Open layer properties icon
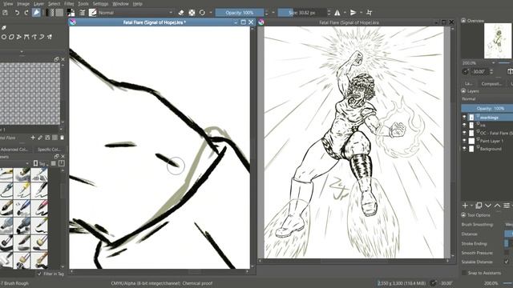This screenshot has width=513, height=288. [507, 206]
